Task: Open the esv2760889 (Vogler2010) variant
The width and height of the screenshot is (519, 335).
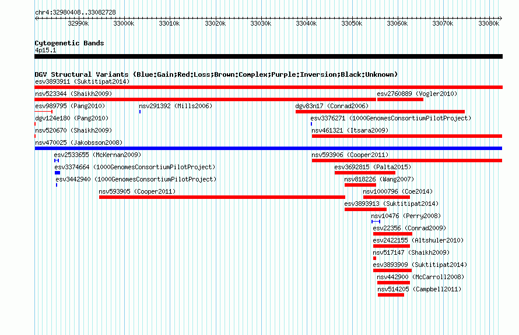Action: click(x=417, y=94)
